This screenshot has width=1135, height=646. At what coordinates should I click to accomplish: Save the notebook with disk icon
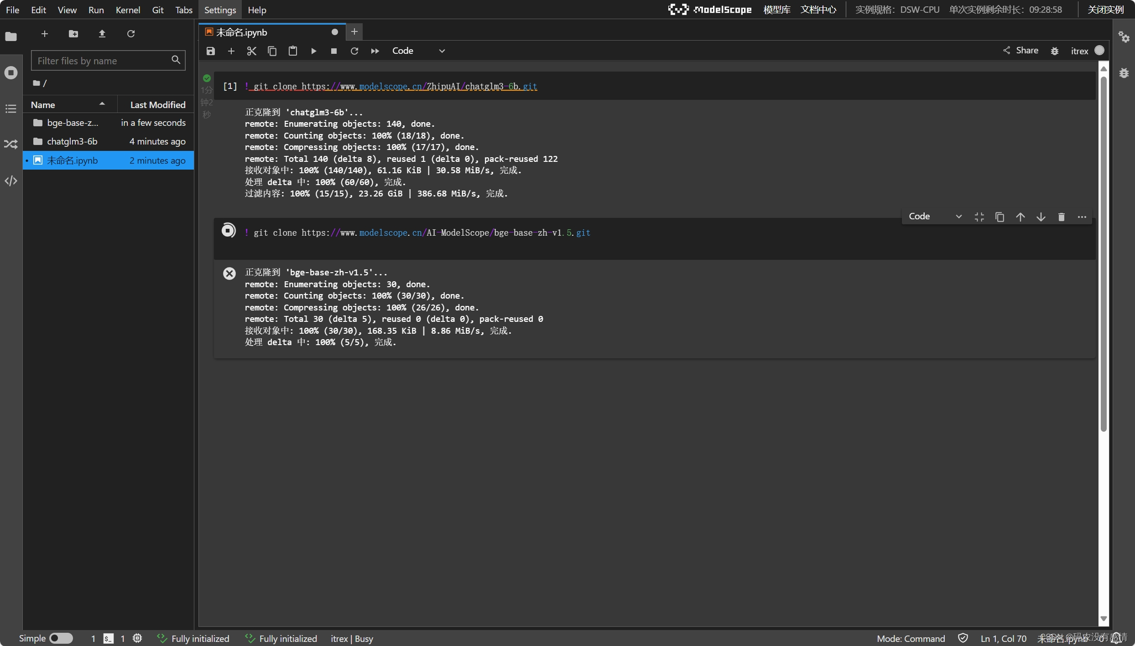(x=210, y=51)
